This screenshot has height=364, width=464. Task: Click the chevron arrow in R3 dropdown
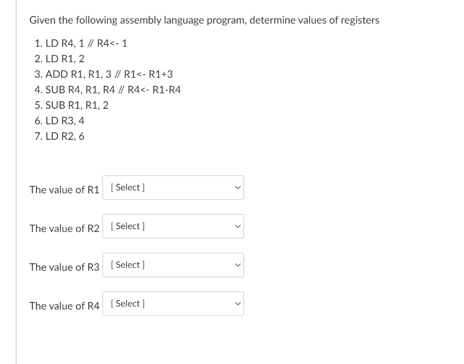237,265
